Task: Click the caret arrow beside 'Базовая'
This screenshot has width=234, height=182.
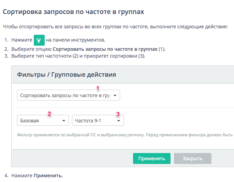Action: (63, 121)
